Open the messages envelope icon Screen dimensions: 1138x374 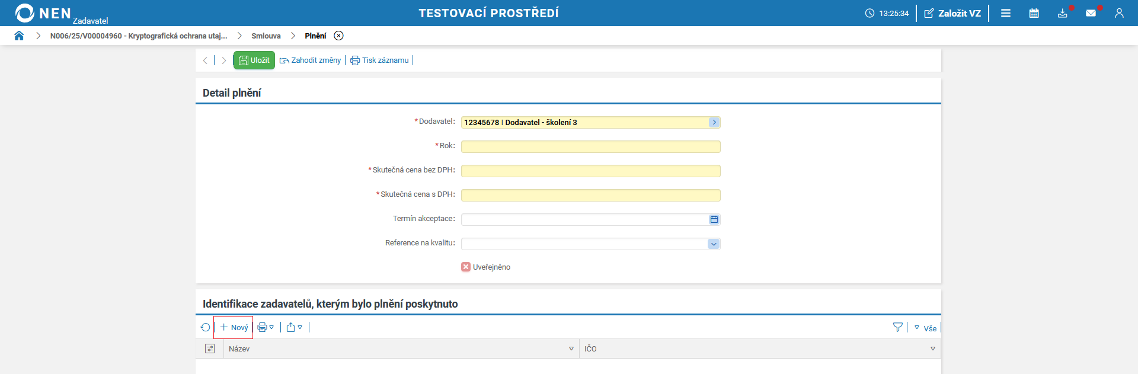(x=1091, y=13)
